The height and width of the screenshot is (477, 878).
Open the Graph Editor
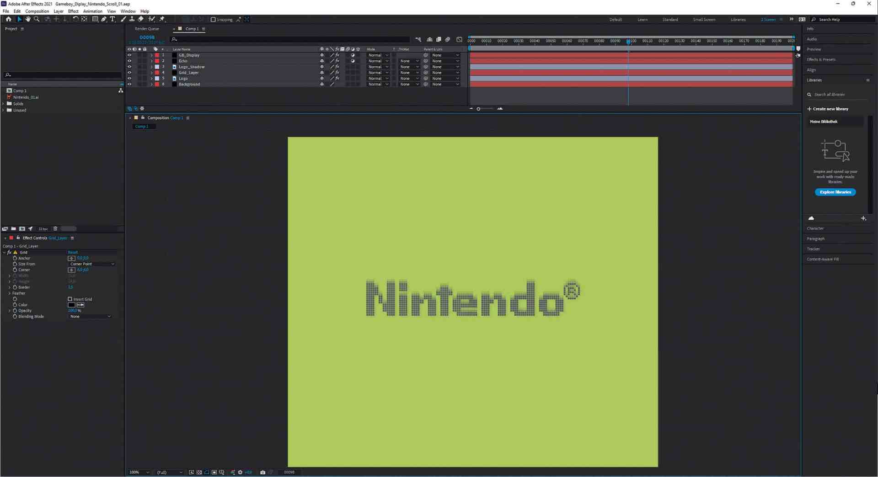click(460, 39)
